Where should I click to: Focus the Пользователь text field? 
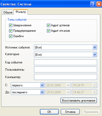(65, 70)
